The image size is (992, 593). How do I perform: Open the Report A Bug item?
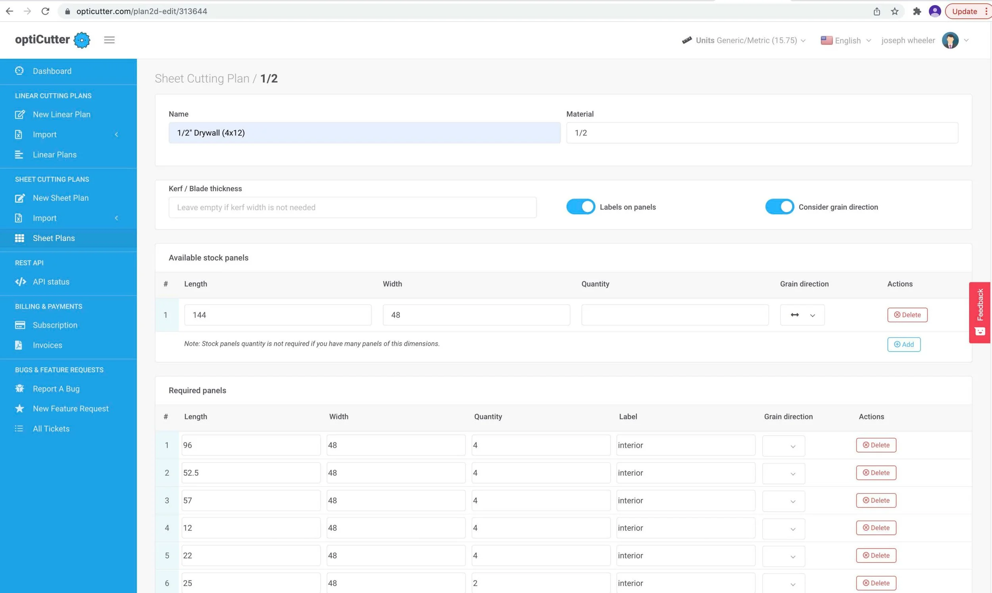coord(56,388)
